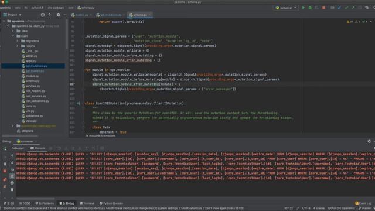
Task: Clear console output with the trash icon
Action: tap(12, 190)
